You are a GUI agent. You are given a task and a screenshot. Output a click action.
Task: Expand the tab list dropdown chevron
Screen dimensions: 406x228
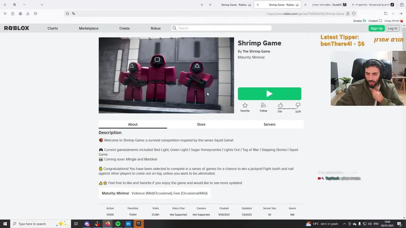(x=42, y=5)
